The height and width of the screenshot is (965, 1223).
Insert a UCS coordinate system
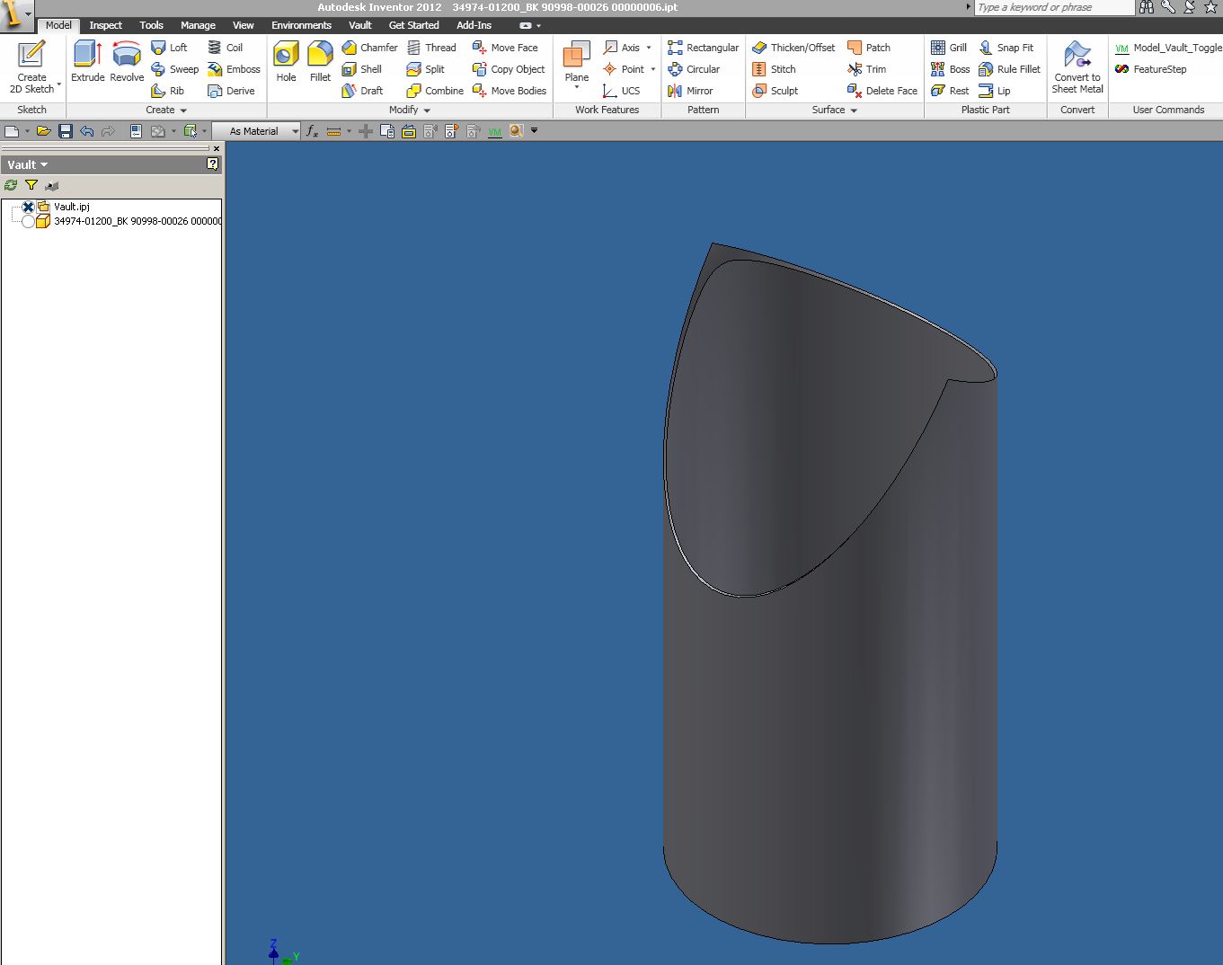coord(622,91)
